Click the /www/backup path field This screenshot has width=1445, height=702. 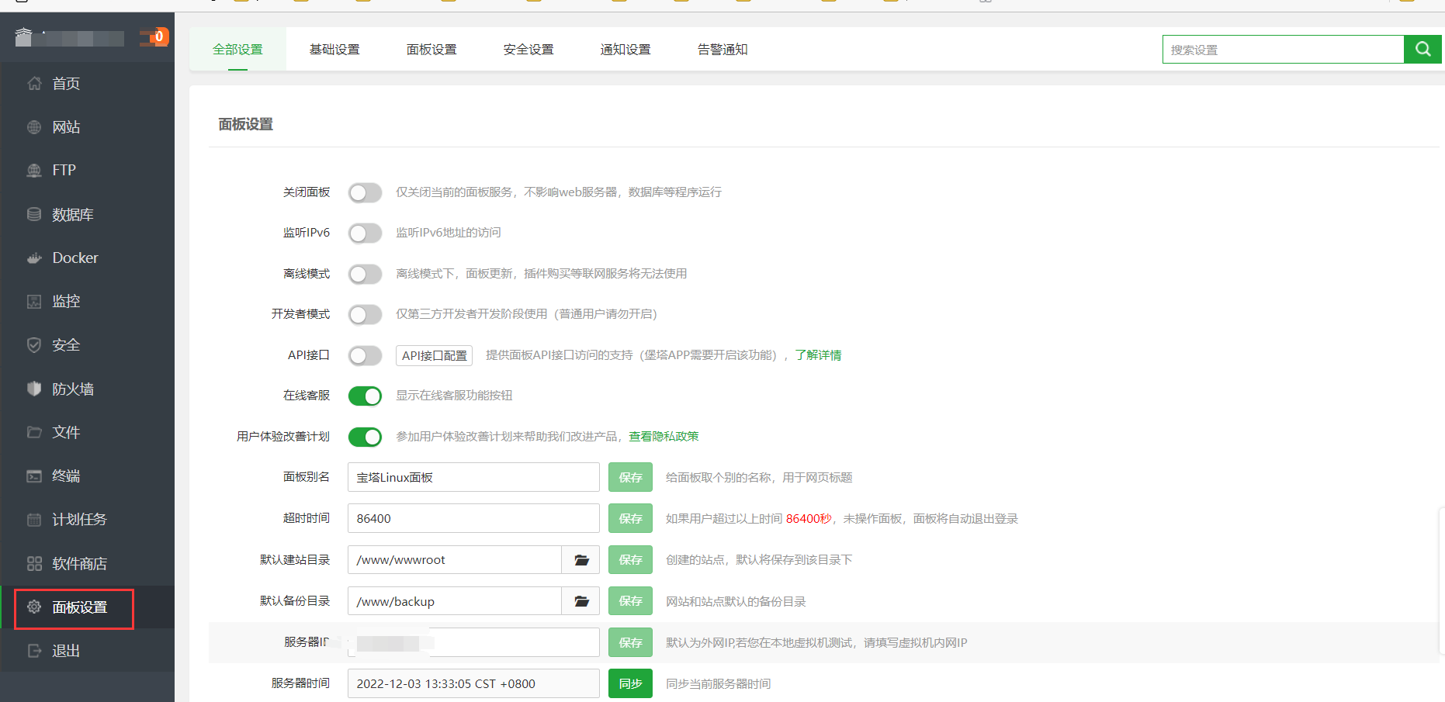pos(455,601)
